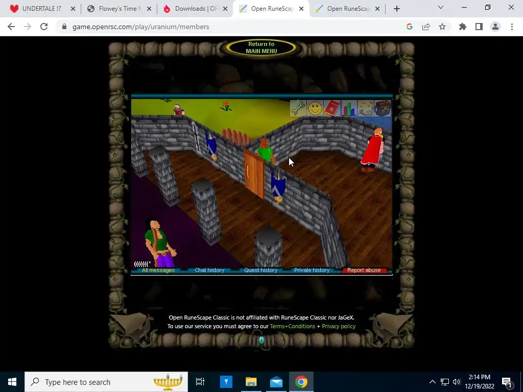Screen dimensions: 523x392
Task: Open Task View on taskbar
Action: (x=200, y=382)
